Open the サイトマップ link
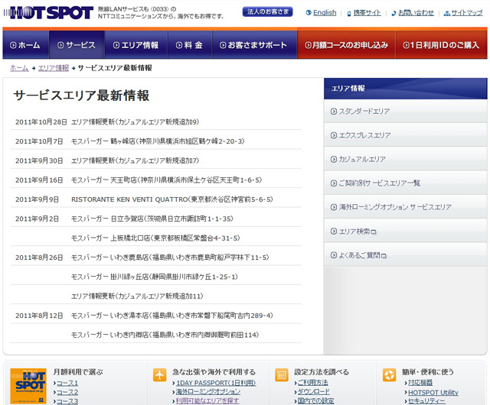This screenshot has width=490, height=405. pyautogui.click(x=467, y=13)
